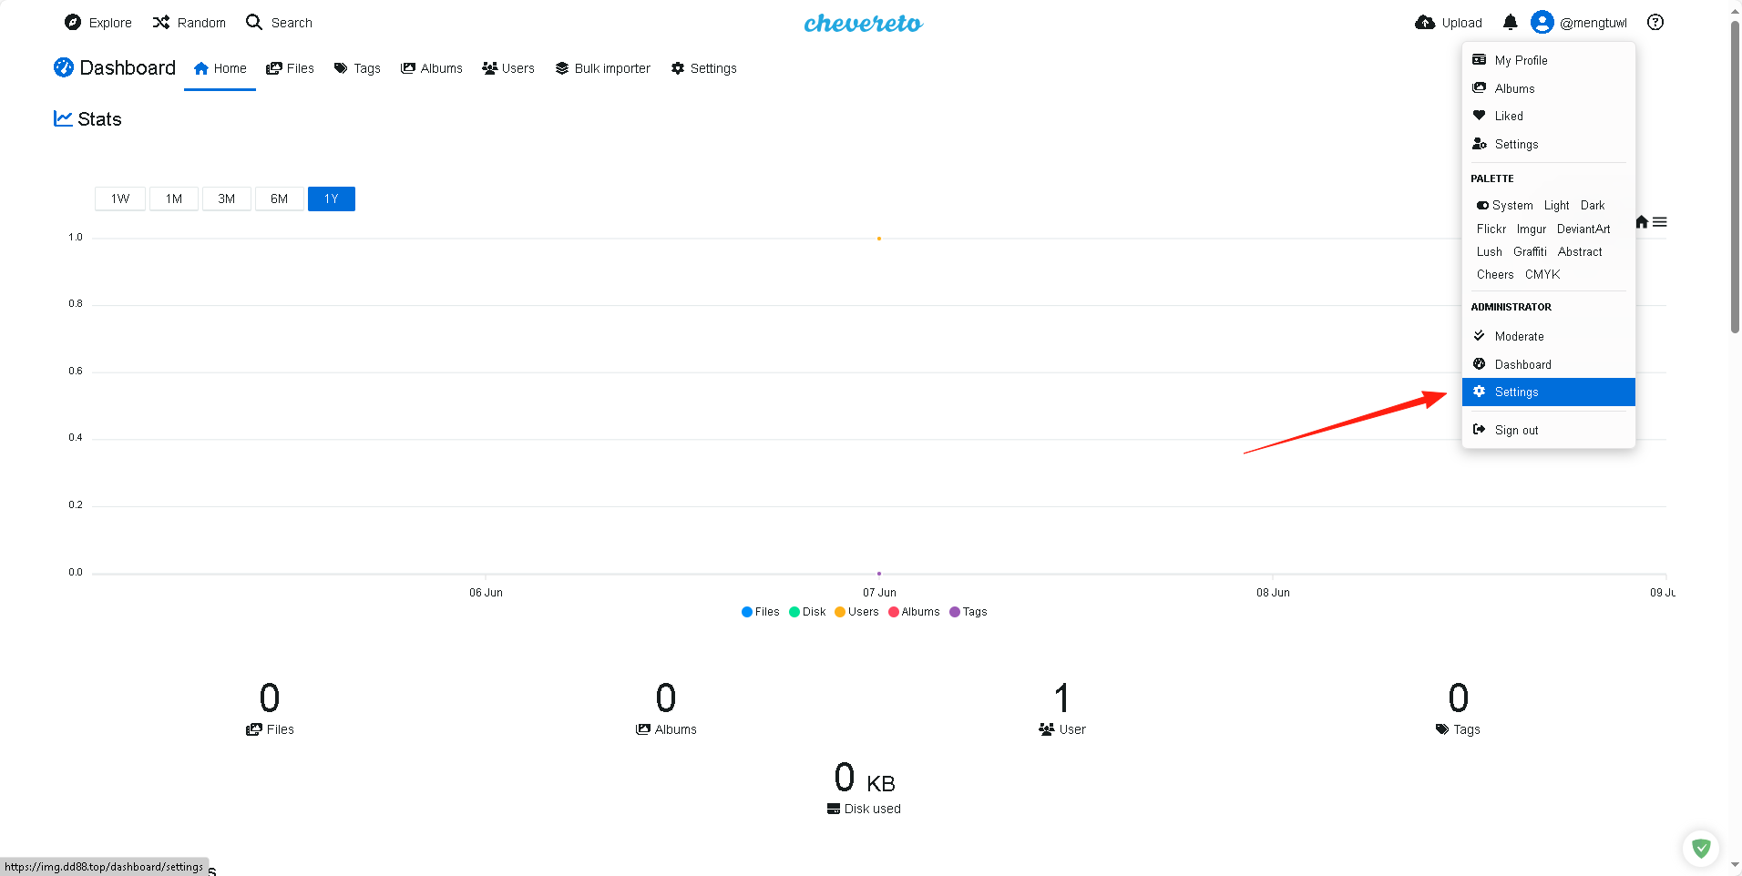Open the help question mark icon
1742x876 pixels.
point(1655,23)
